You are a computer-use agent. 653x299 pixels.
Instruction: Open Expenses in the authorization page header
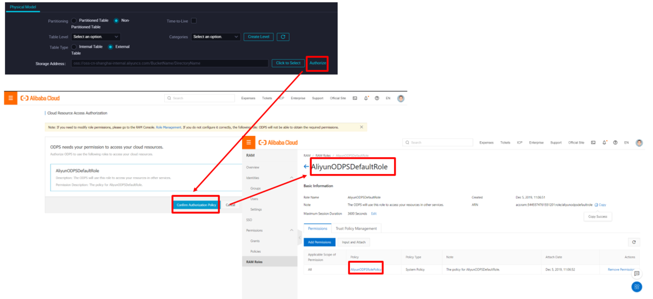tap(249, 98)
